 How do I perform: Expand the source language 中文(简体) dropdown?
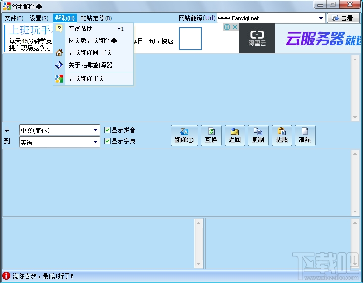click(x=95, y=130)
